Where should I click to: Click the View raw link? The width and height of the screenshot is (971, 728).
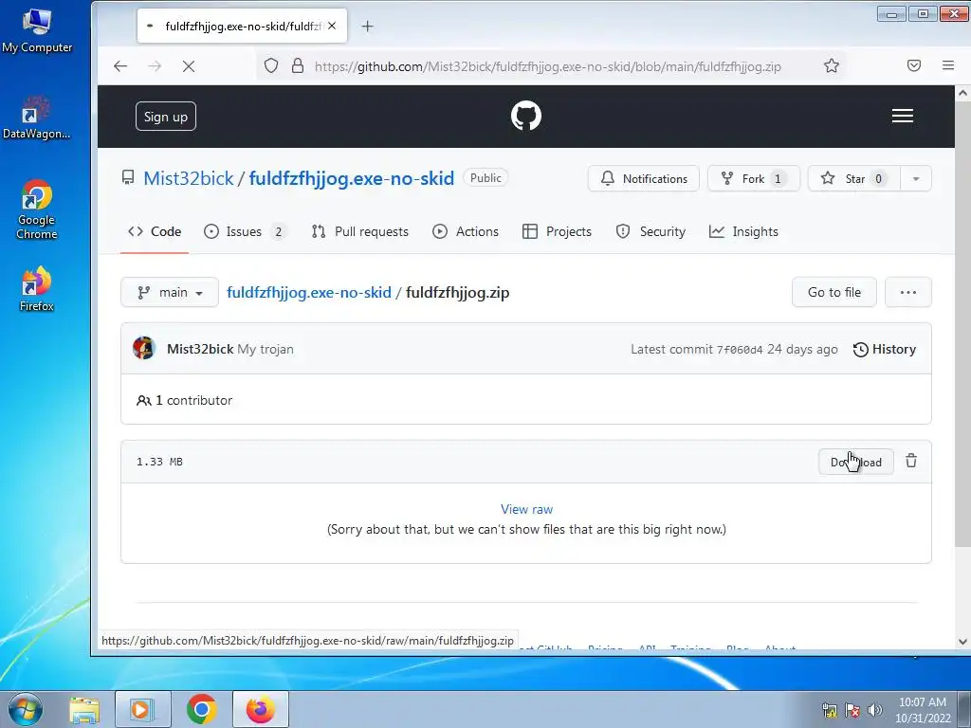pyautogui.click(x=526, y=509)
